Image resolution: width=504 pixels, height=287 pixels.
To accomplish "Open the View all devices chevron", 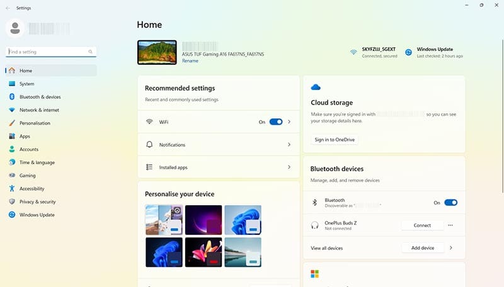I will point(450,248).
